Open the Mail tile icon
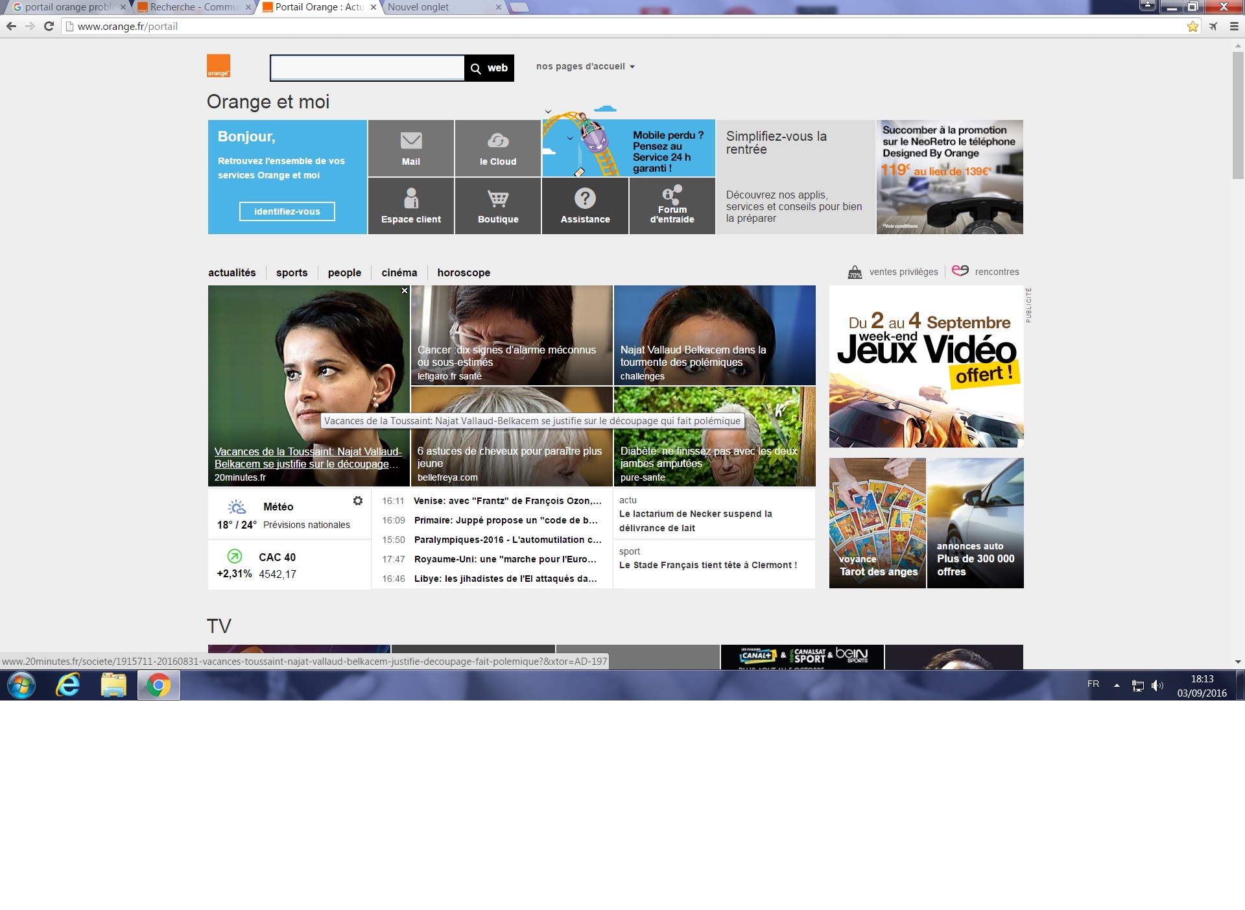 (x=411, y=141)
